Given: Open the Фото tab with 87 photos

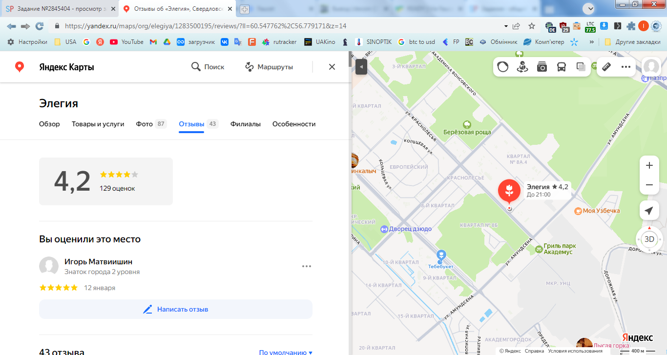Looking at the screenshot, I should [x=151, y=124].
